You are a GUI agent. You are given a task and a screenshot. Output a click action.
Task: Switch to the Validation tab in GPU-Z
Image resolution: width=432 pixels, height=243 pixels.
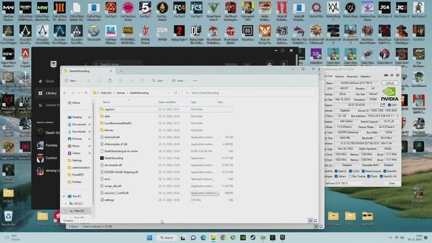click(365, 76)
